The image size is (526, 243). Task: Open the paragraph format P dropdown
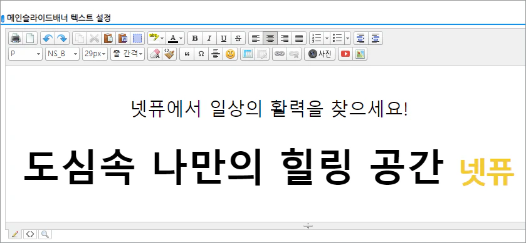click(x=26, y=54)
